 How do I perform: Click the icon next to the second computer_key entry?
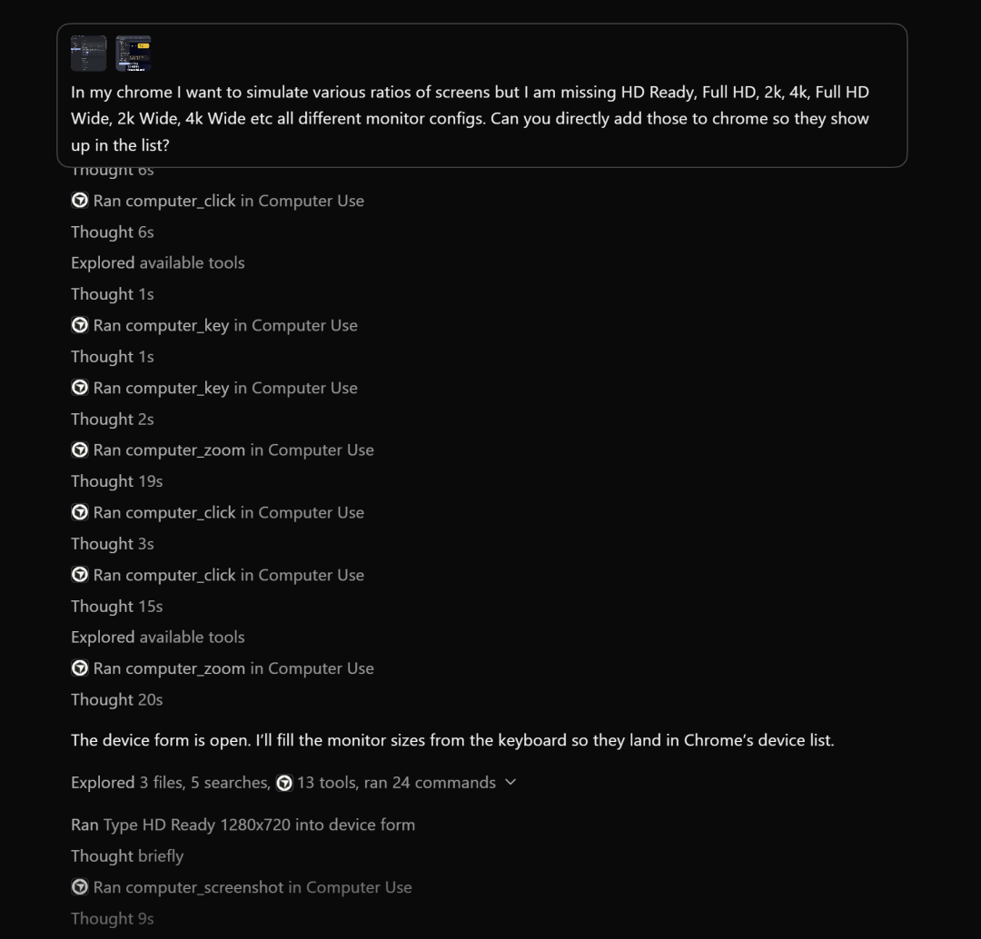79,387
